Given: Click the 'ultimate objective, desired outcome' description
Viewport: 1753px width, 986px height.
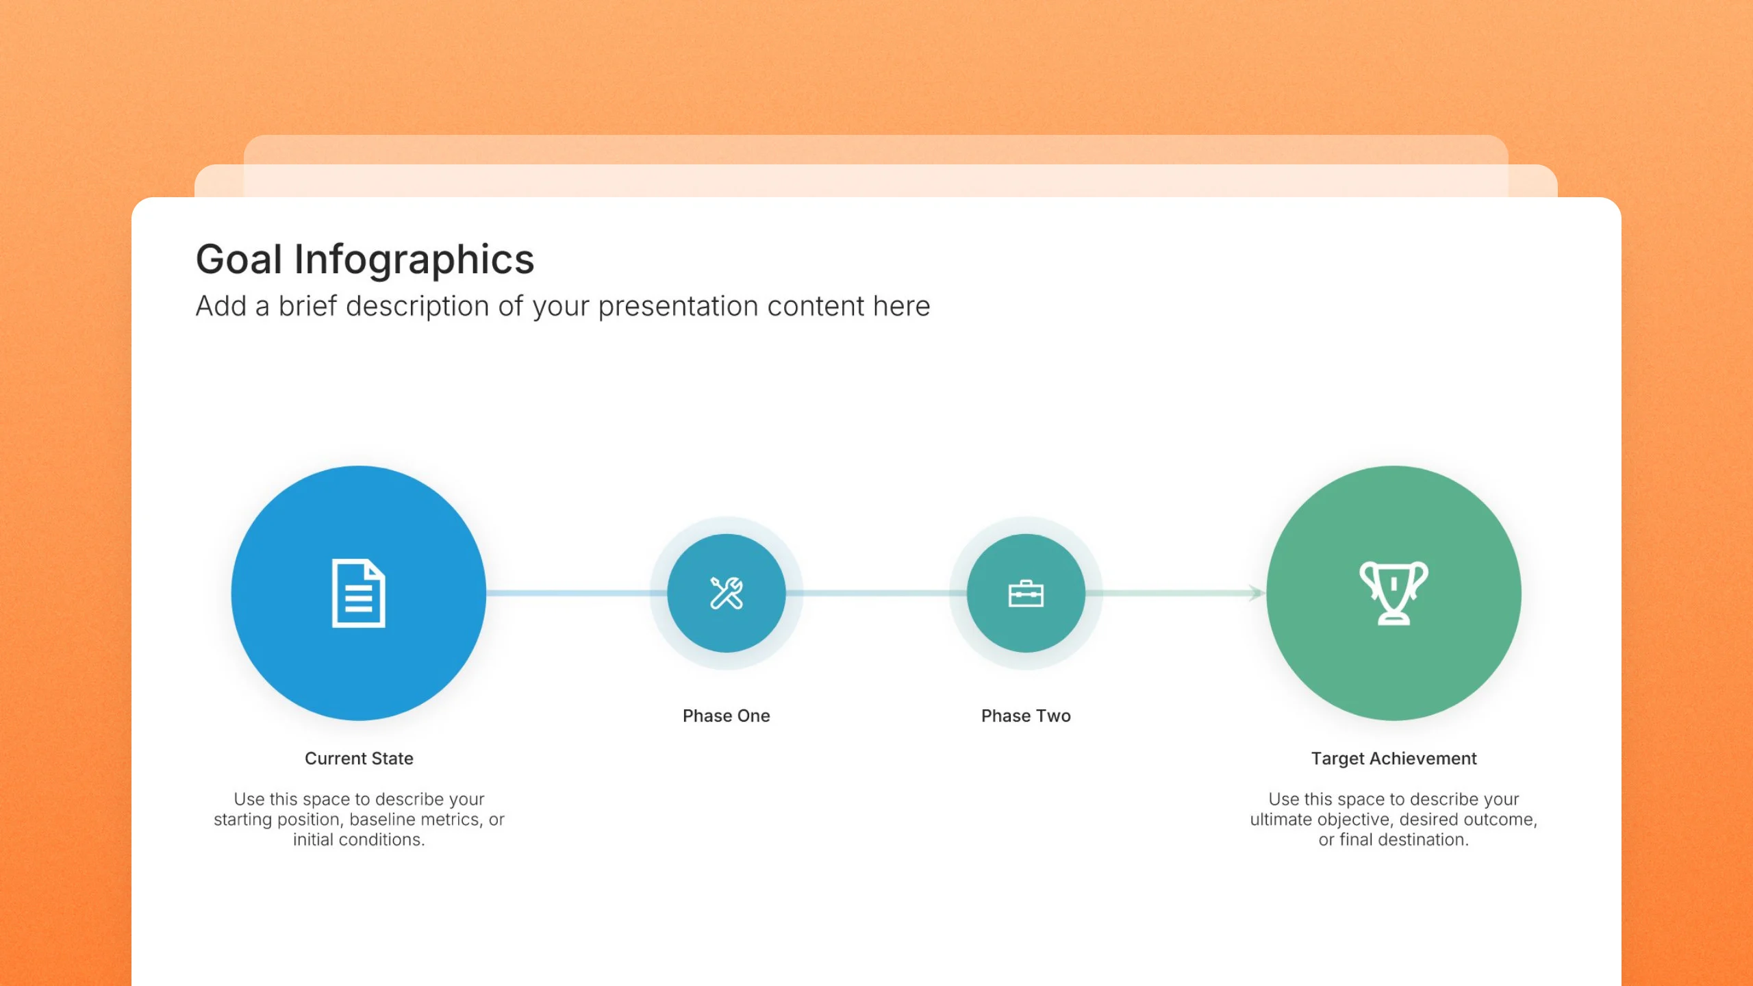Looking at the screenshot, I should pos(1393,820).
